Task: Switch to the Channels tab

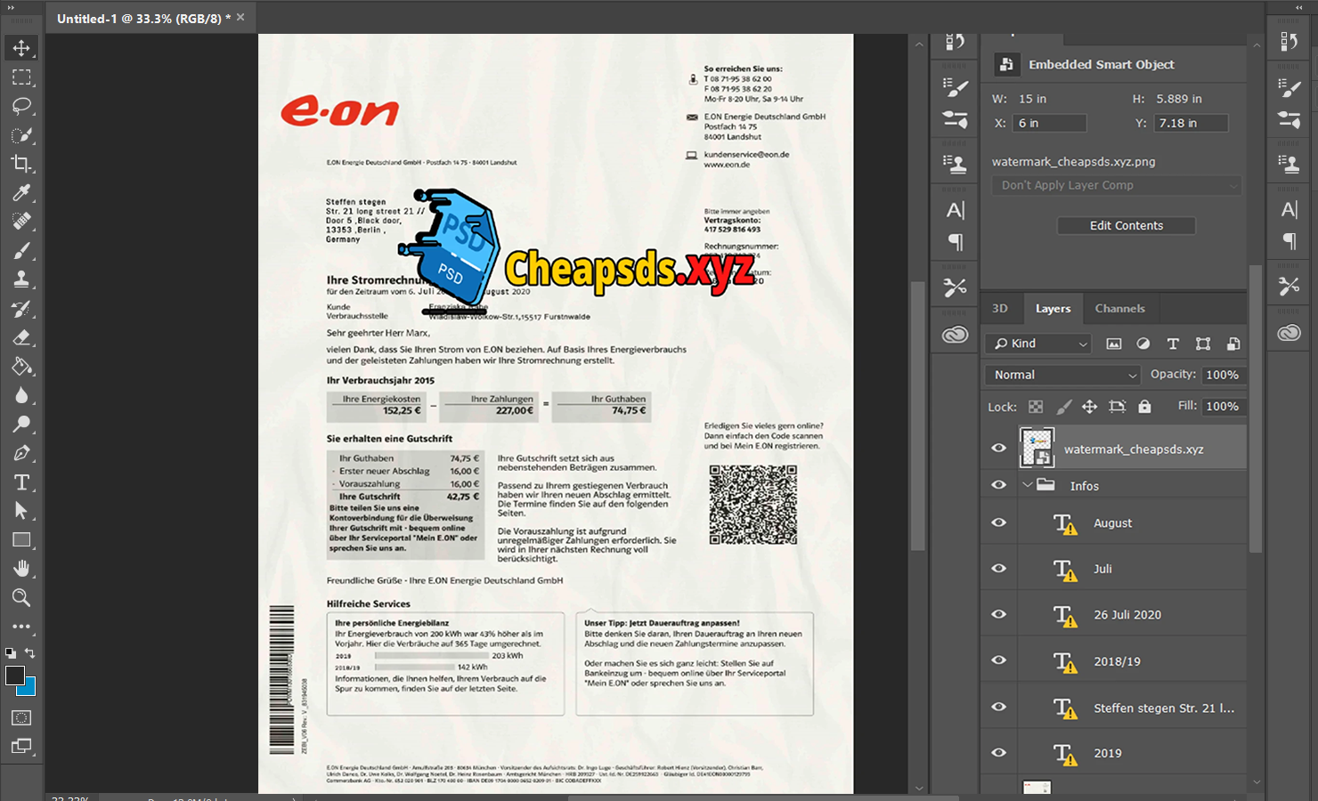Action: point(1119,309)
